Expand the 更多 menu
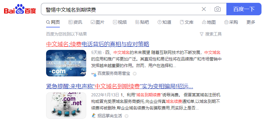This screenshot has height=126, width=264. pos(251,22)
